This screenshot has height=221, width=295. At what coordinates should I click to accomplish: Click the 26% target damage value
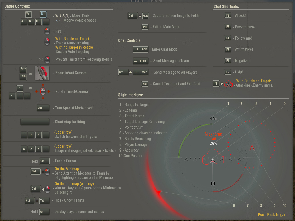click(213, 143)
